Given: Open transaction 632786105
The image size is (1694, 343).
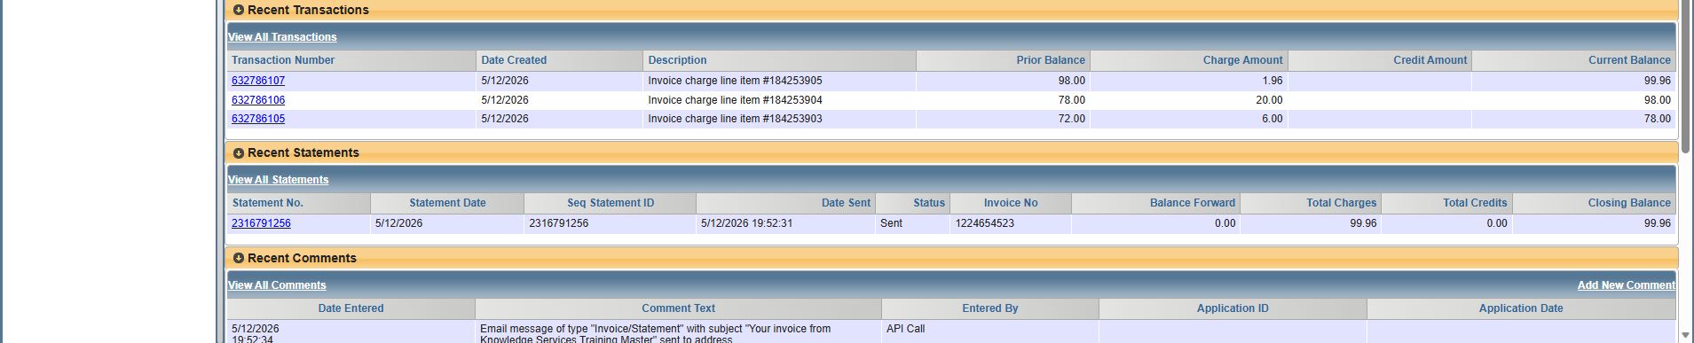Looking at the screenshot, I should [258, 119].
